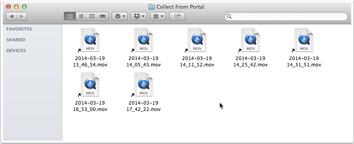The width and height of the screenshot is (354, 144).
Task: Select the 14_05_45.mov file icon
Action: pyautogui.click(x=143, y=40)
